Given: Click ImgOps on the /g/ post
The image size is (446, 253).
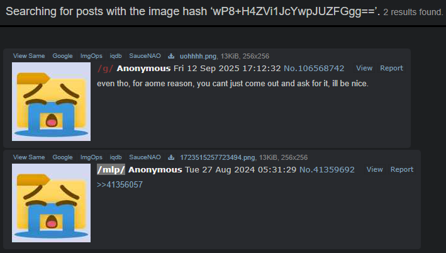Looking at the screenshot, I should pyautogui.click(x=91, y=56).
